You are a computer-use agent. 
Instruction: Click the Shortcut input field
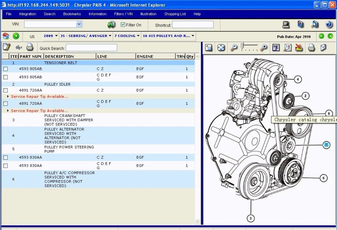coord(193,25)
